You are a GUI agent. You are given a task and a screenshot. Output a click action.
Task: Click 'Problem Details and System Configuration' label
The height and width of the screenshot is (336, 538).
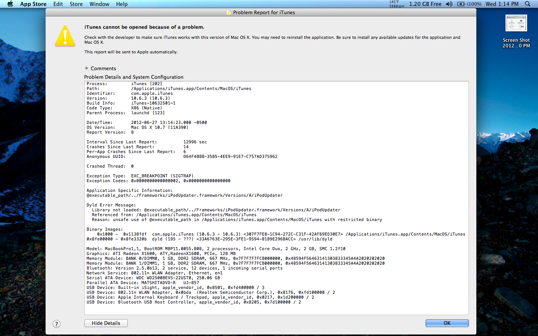134,77
